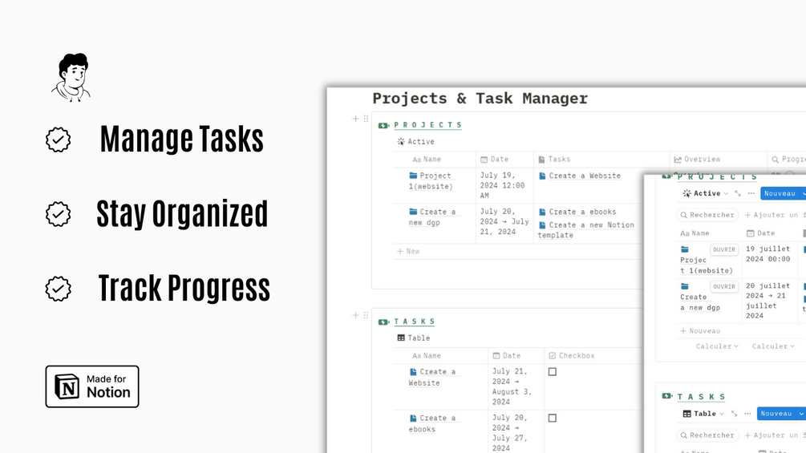The height and width of the screenshot is (453, 806).
Task: Click the drag handle beside TASKS heading
Action: [366, 316]
